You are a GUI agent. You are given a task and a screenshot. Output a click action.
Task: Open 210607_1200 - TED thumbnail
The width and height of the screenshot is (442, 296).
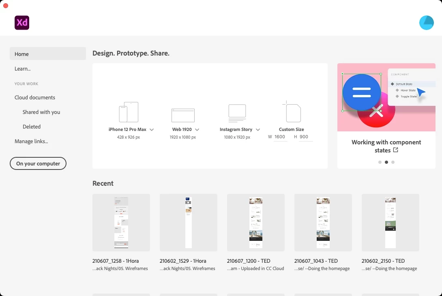[x=256, y=223]
